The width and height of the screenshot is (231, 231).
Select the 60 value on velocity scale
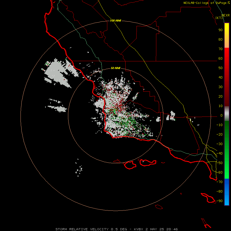220,59
